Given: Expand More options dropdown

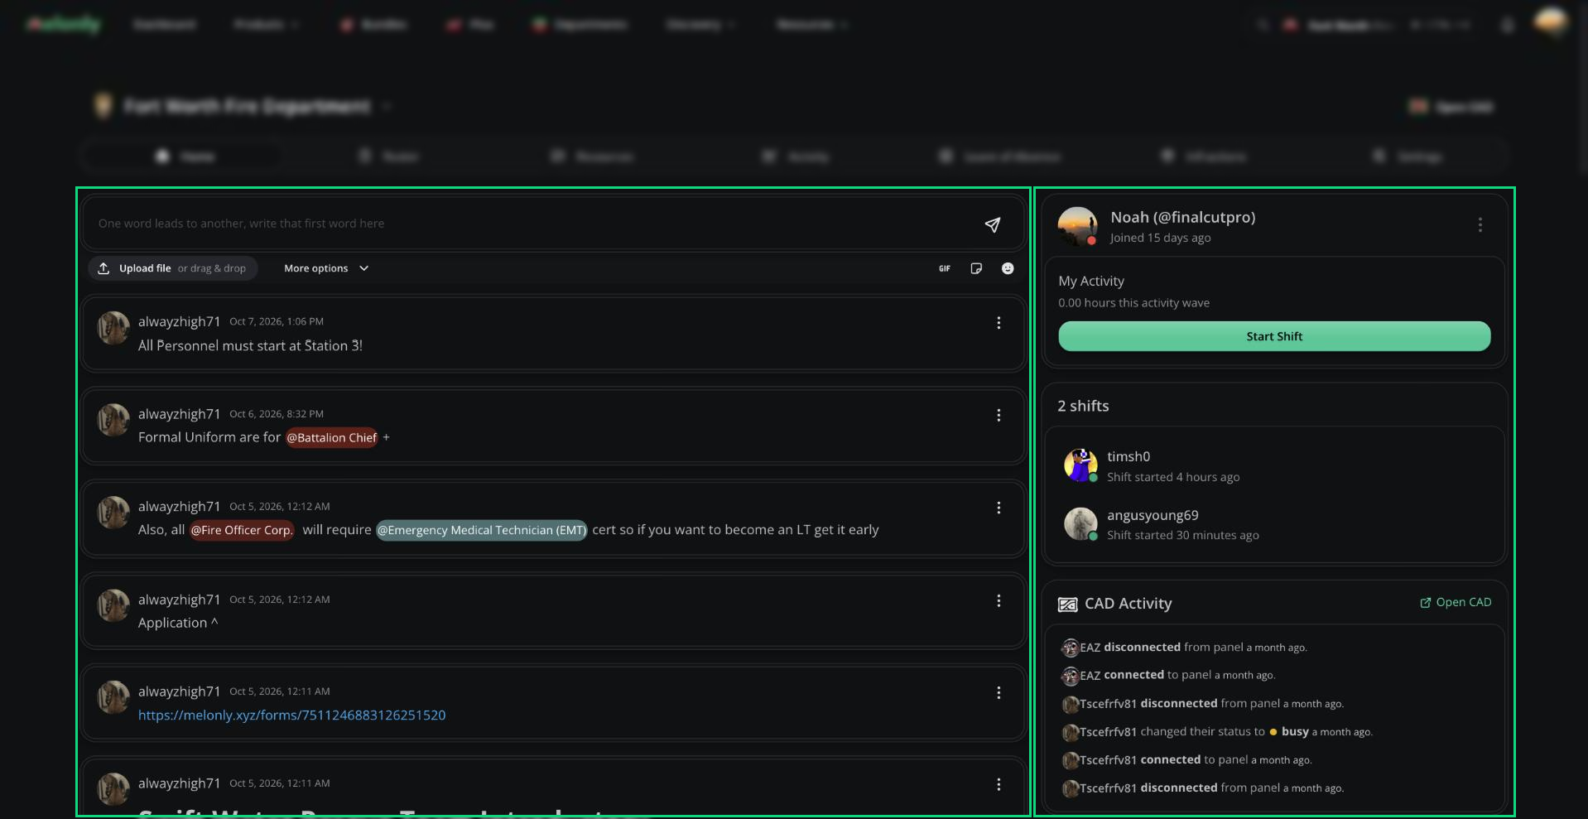Looking at the screenshot, I should pyautogui.click(x=326, y=268).
